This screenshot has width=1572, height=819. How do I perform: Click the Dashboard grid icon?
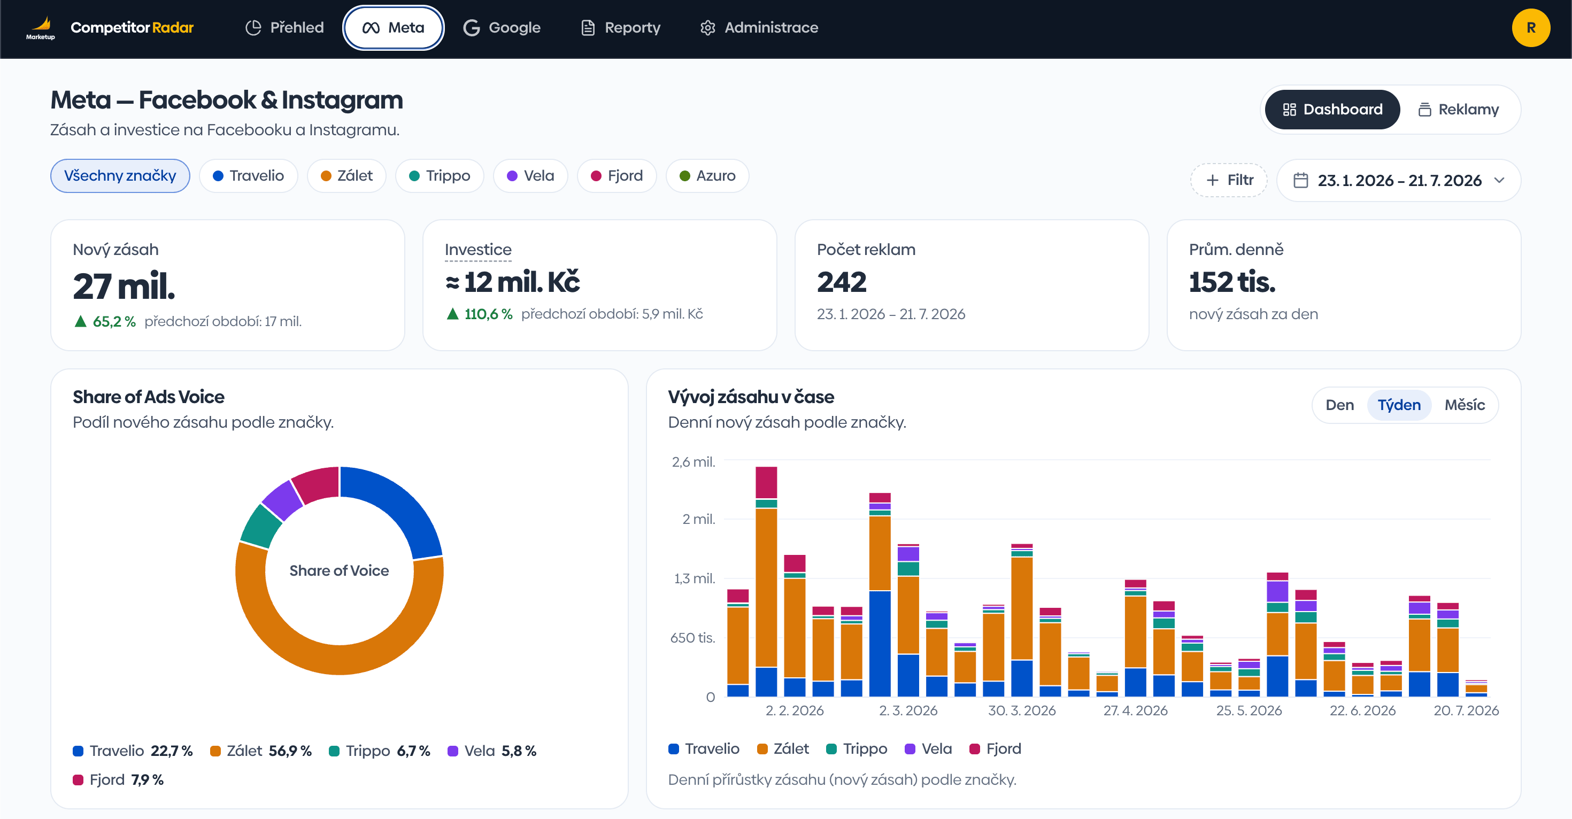(1289, 109)
